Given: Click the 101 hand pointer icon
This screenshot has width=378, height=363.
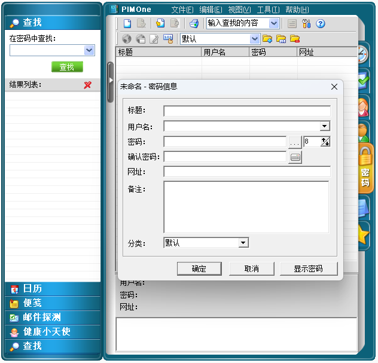Looking at the screenshot, I should pyautogui.click(x=168, y=38).
